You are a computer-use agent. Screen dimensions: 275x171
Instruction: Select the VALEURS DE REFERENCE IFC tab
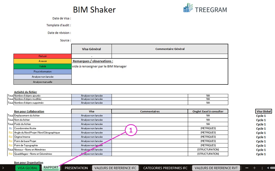[x=115, y=168]
